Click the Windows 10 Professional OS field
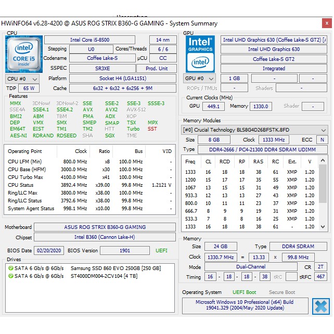The height and width of the screenshot is (334, 334). 245,305
